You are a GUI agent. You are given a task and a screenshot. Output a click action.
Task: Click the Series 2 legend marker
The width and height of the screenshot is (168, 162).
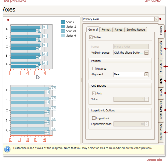point(63,27)
